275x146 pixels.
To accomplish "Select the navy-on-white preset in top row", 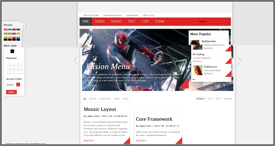I will pyautogui.click(x=18, y=30).
